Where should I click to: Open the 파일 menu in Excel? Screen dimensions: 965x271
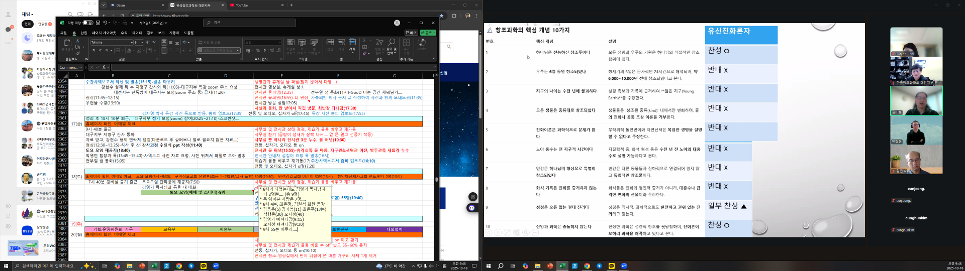(x=64, y=33)
